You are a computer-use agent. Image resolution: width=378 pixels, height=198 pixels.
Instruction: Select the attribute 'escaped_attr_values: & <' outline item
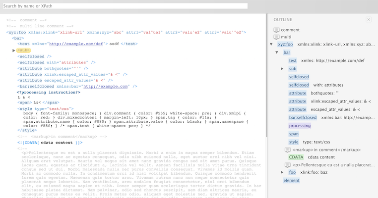pyautogui.click(x=298, y=109)
